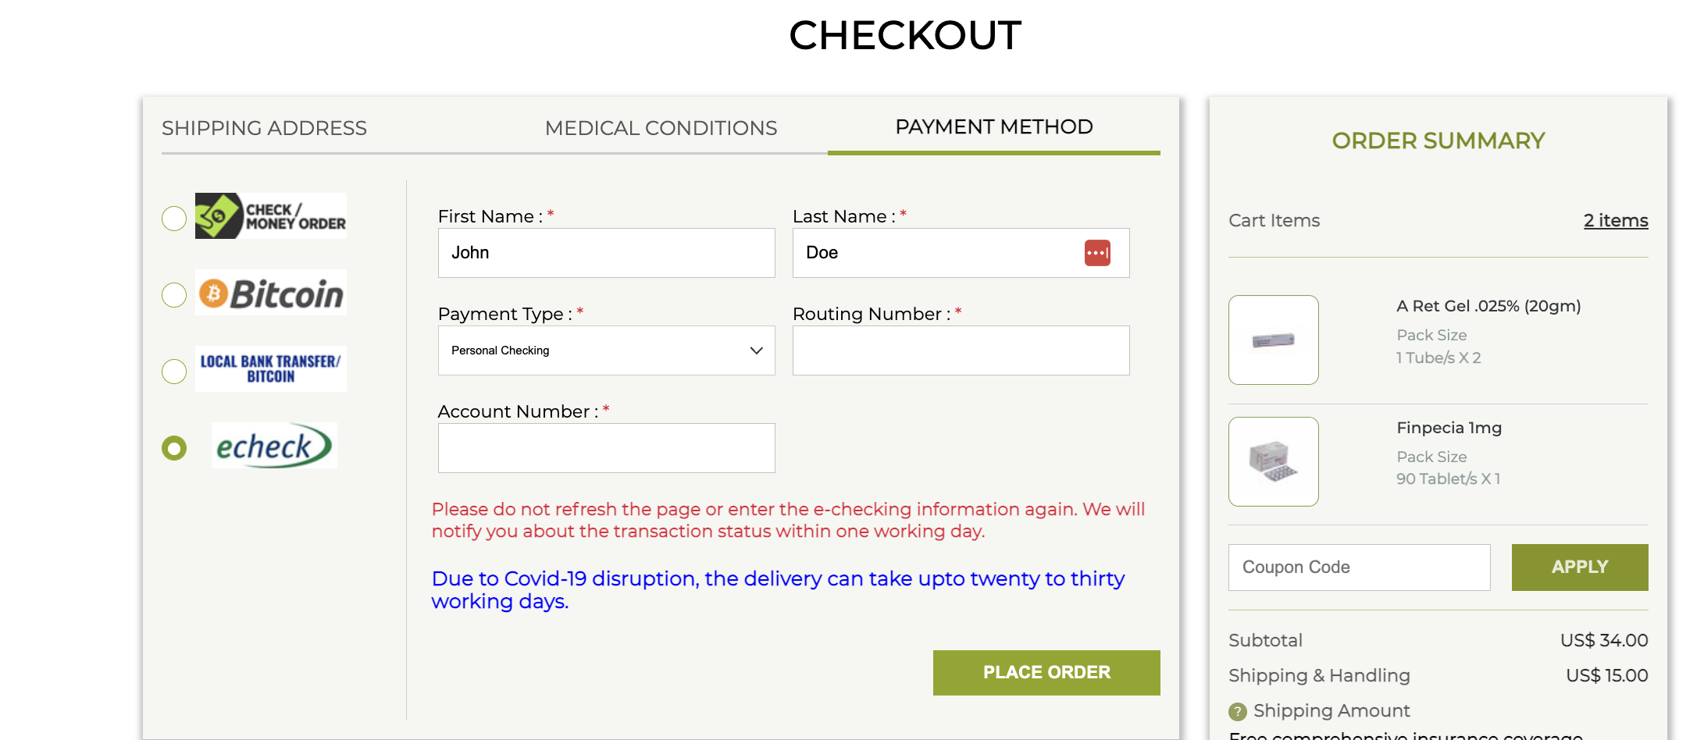Screen dimensions: 1704x740
Task: Open the A Ret Gel product thumbnail
Action: coord(1273,340)
